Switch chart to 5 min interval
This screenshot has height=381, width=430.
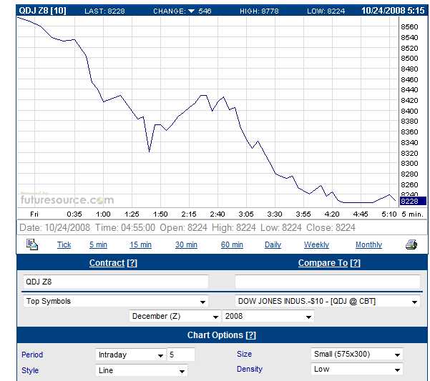pos(98,244)
